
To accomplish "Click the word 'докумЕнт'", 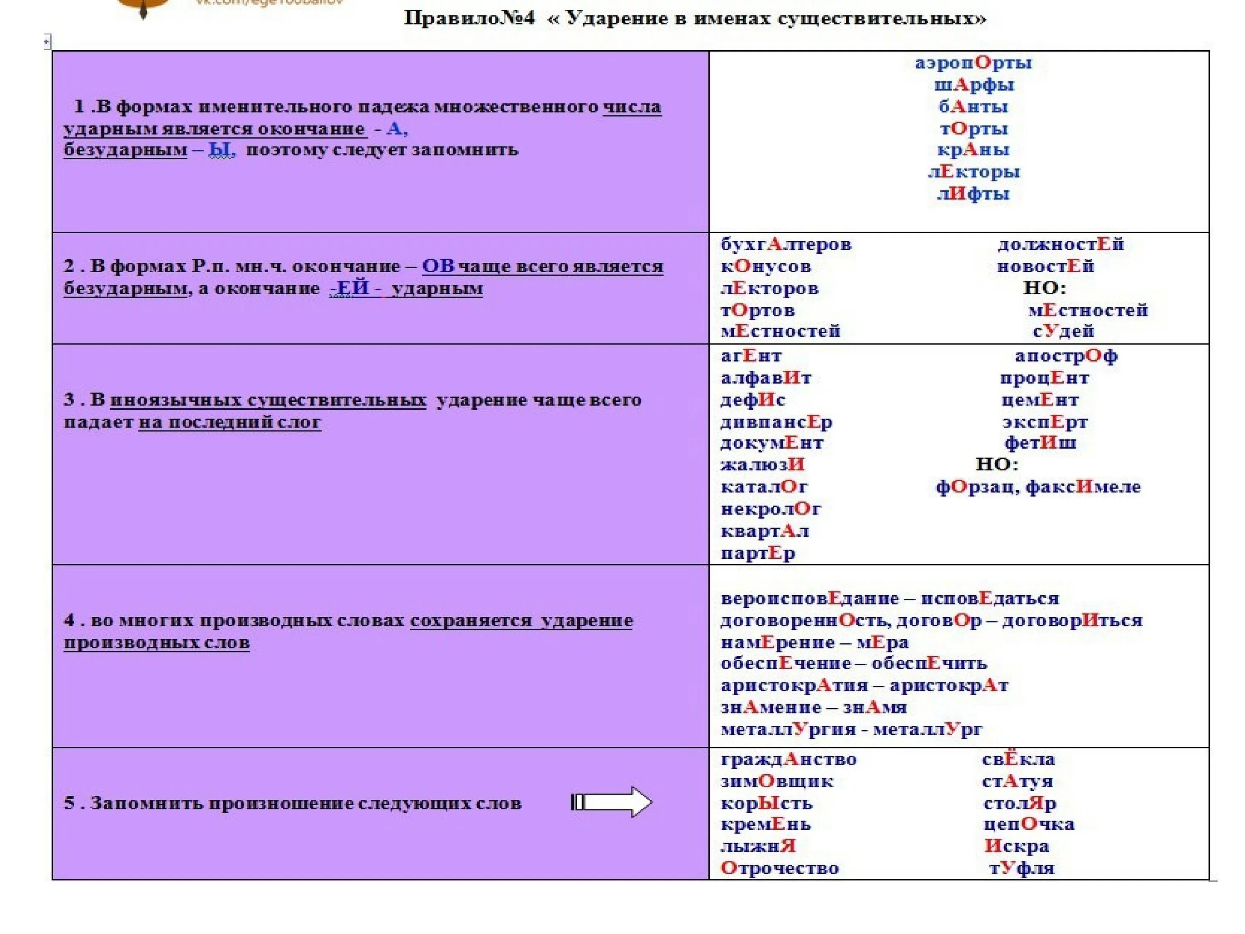I will tap(771, 443).
